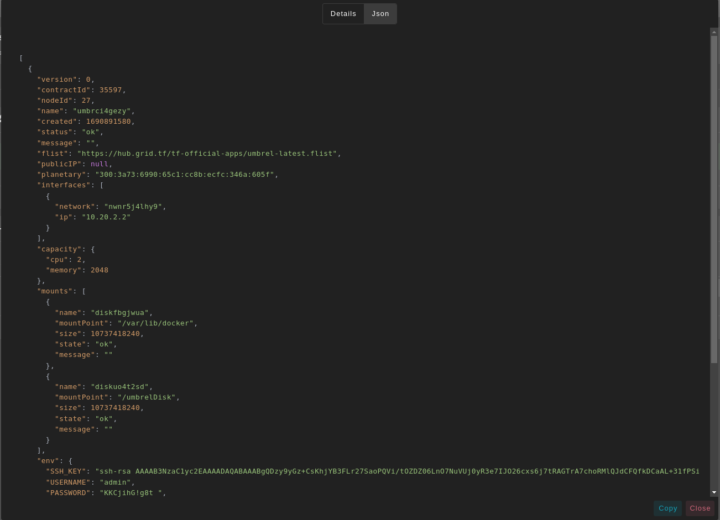
Task: Click the memory value 2048
Action: pyautogui.click(x=100, y=270)
